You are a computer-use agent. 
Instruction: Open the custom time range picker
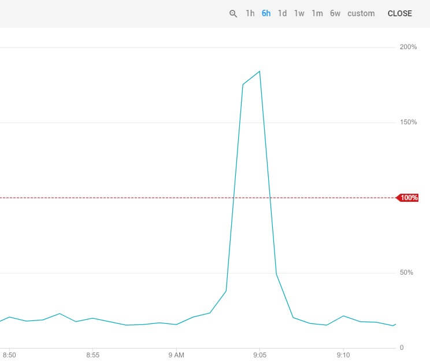pos(361,13)
